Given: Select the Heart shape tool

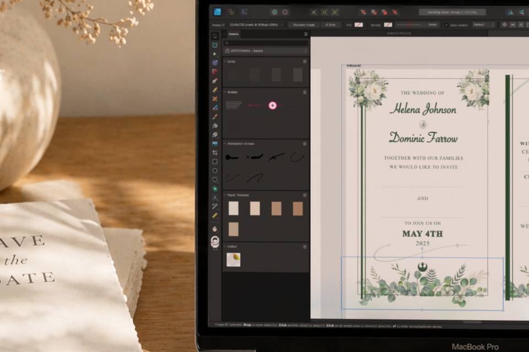Looking at the screenshot, I should [215, 179].
